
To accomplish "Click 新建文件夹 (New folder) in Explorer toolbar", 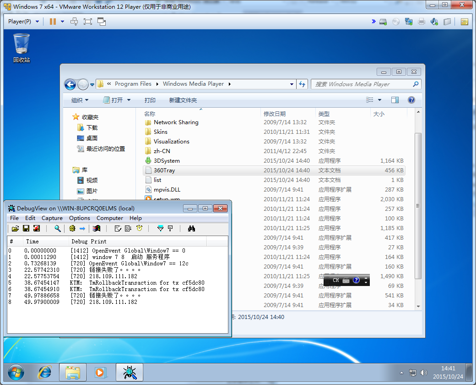I will click(x=183, y=100).
